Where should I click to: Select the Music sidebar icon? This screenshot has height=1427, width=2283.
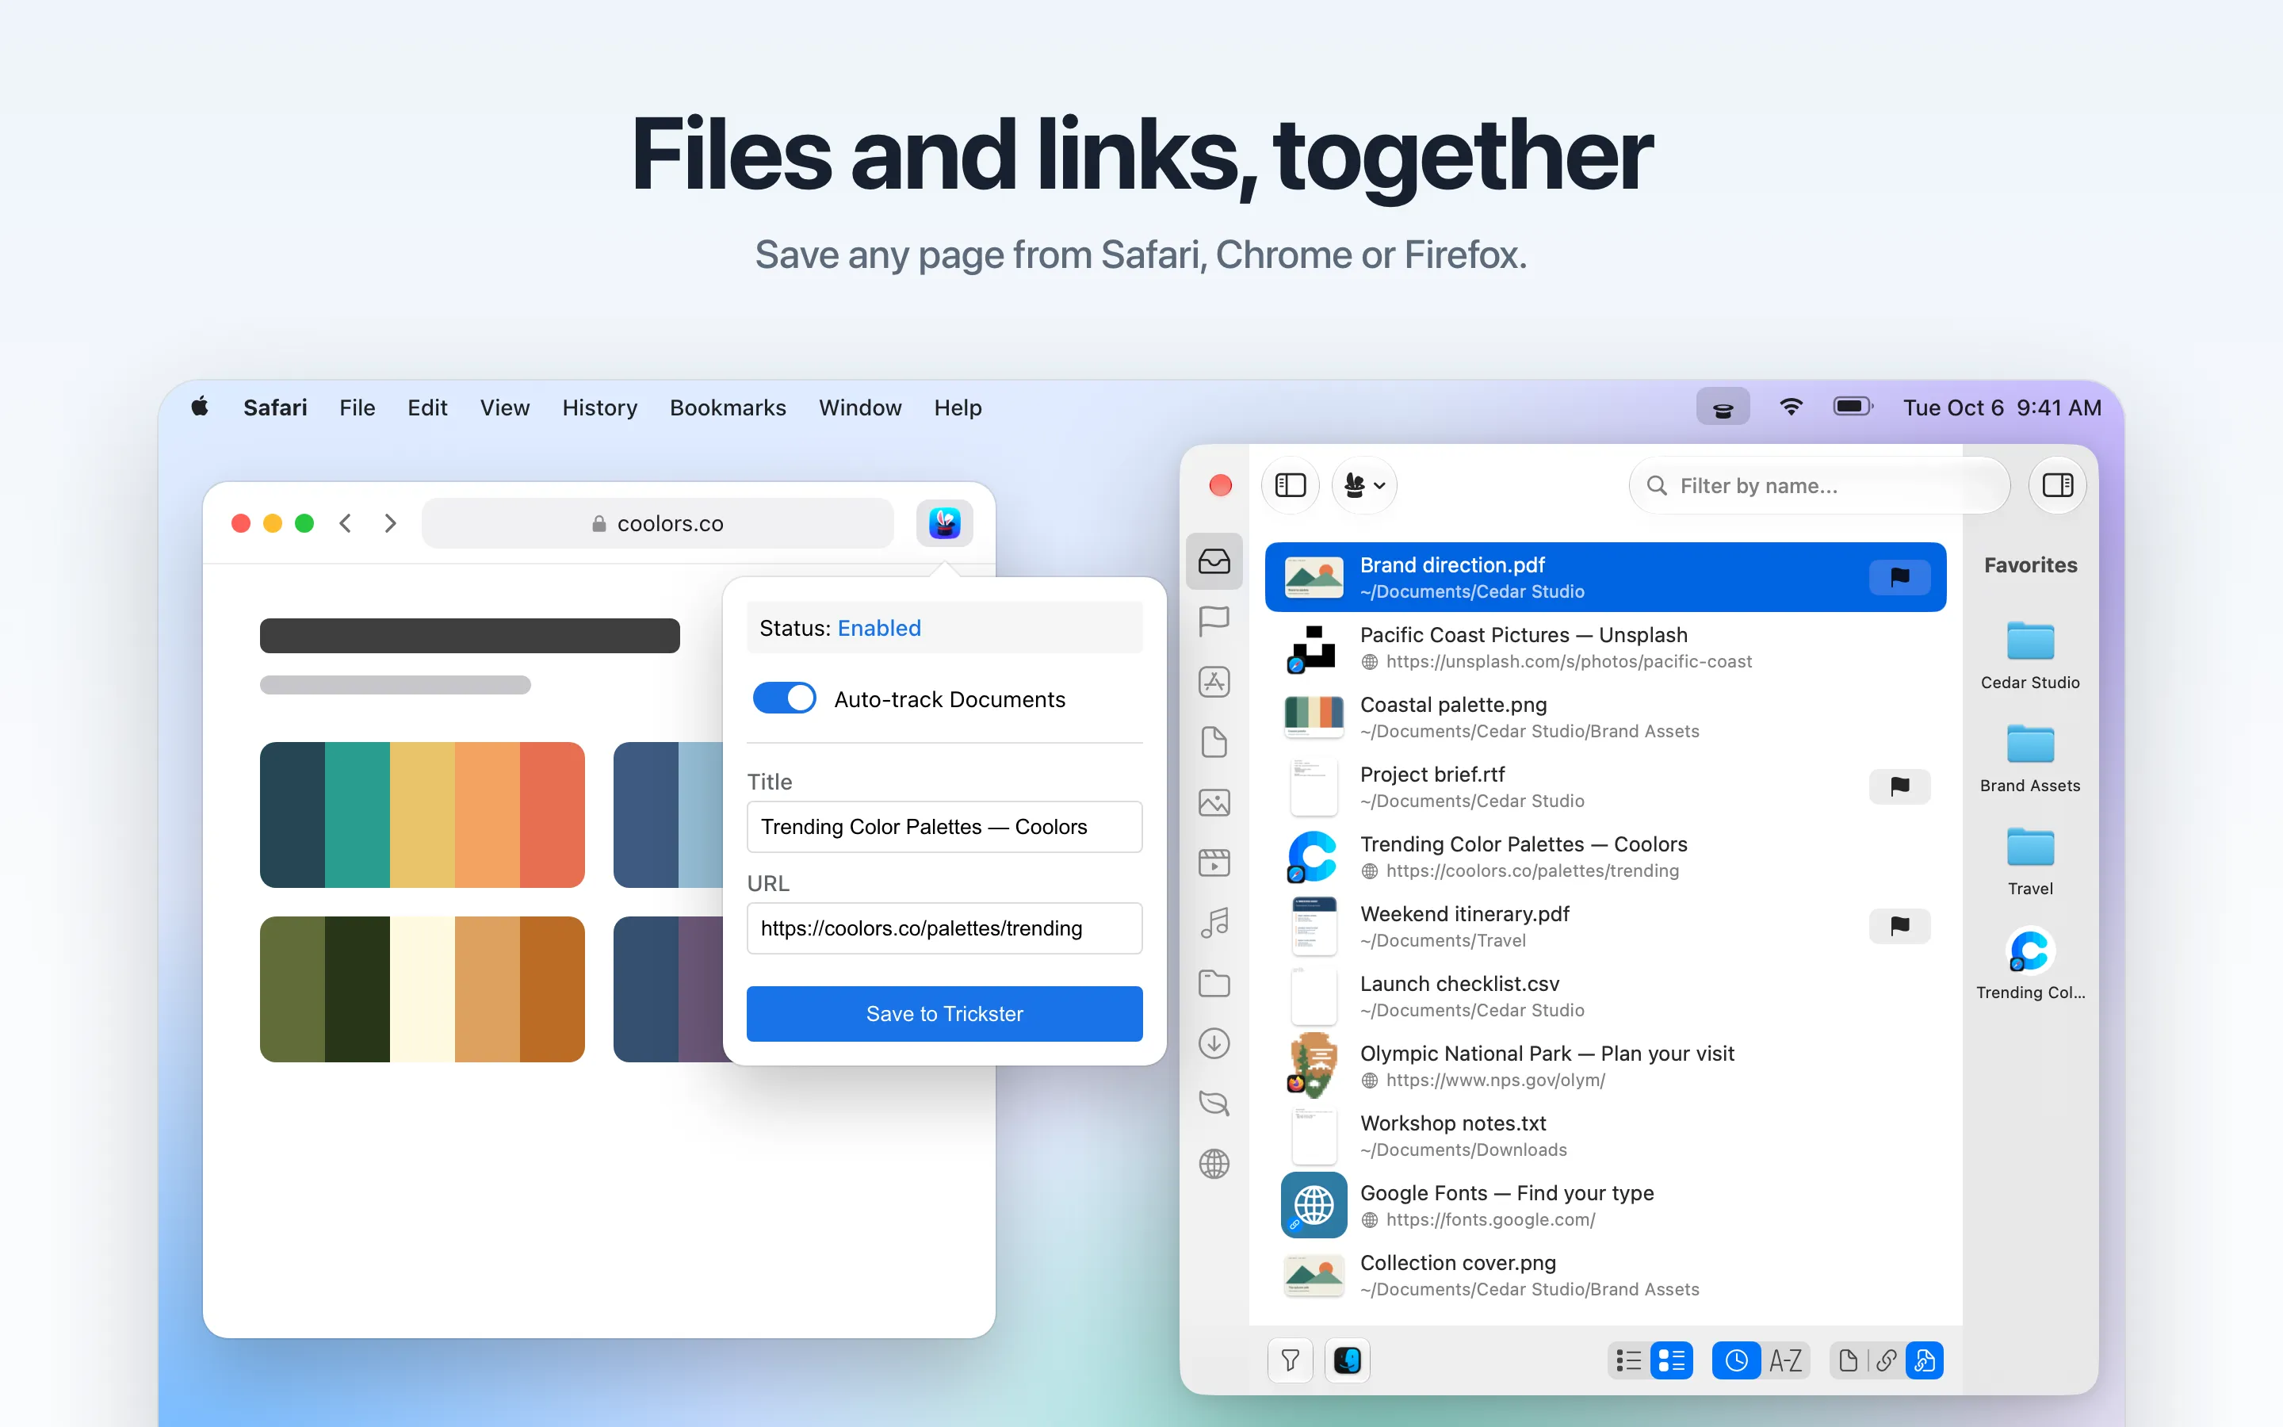point(1214,922)
